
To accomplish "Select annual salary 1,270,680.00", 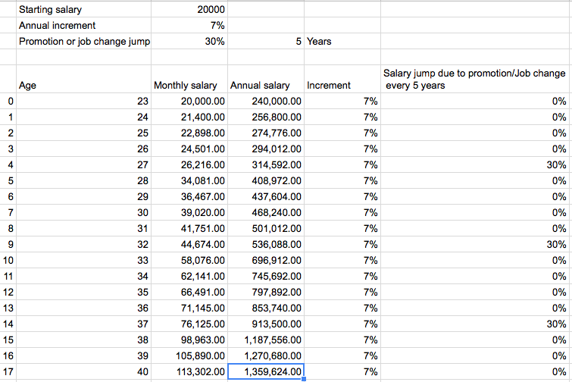I will click(x=266, y=355).
